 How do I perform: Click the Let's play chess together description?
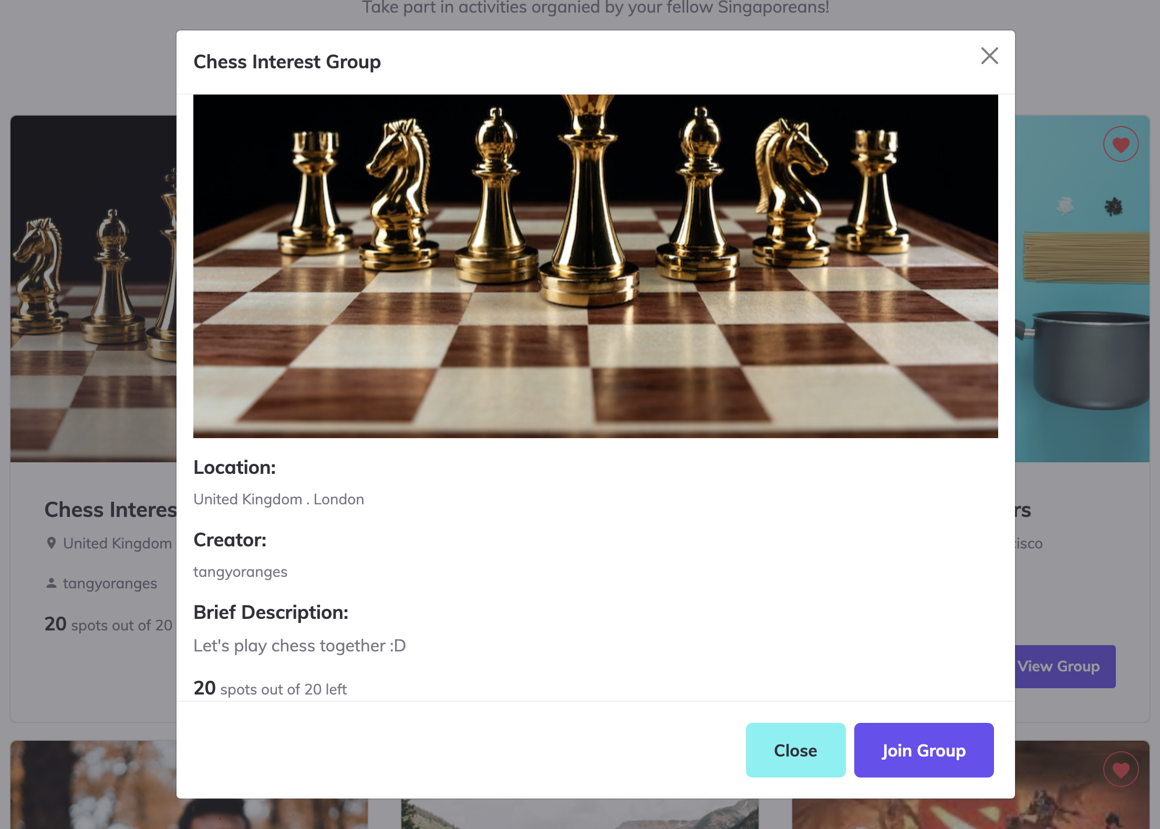(299, 646)
